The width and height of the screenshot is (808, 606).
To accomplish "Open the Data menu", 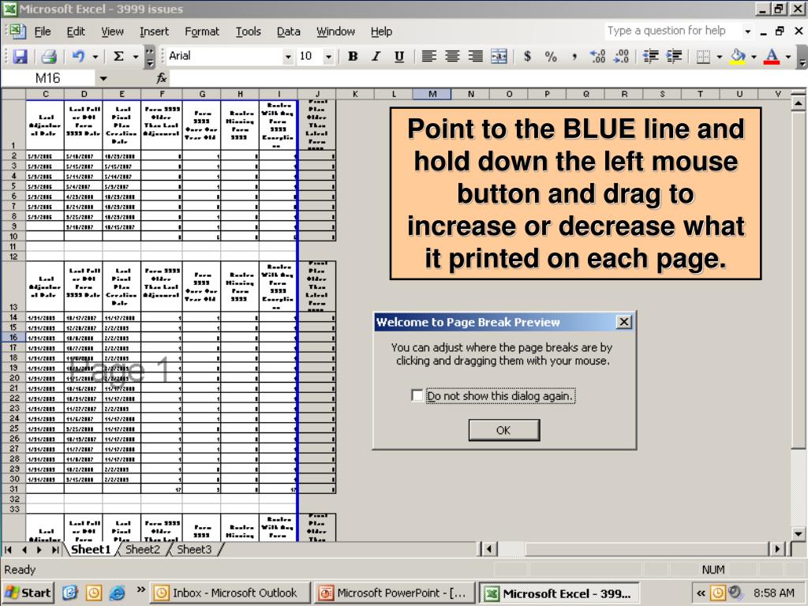I will point(289,32).
